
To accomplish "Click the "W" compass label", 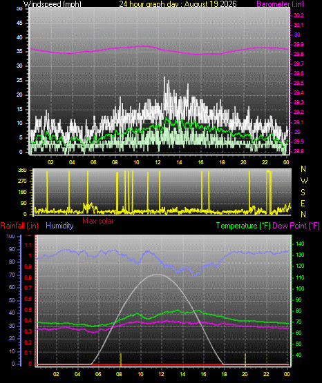I will pos(304,181).
